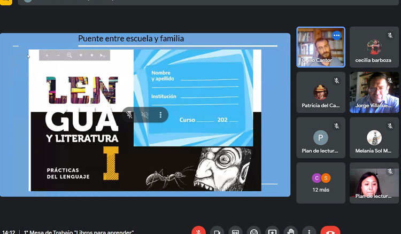The height and width of the screenshot is (234, 401).
Task: Click Patricia del Ca... round avatar
Action: point(321,92)
